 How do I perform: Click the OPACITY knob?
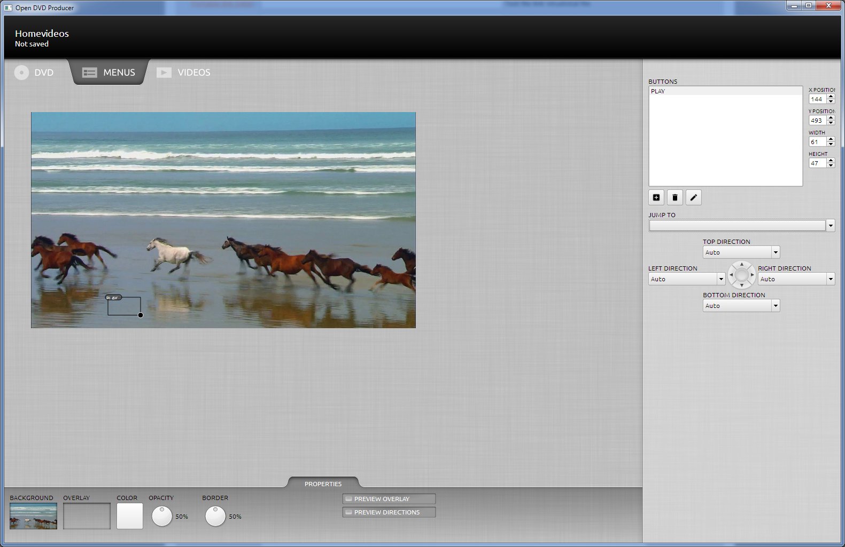(162, 516)
